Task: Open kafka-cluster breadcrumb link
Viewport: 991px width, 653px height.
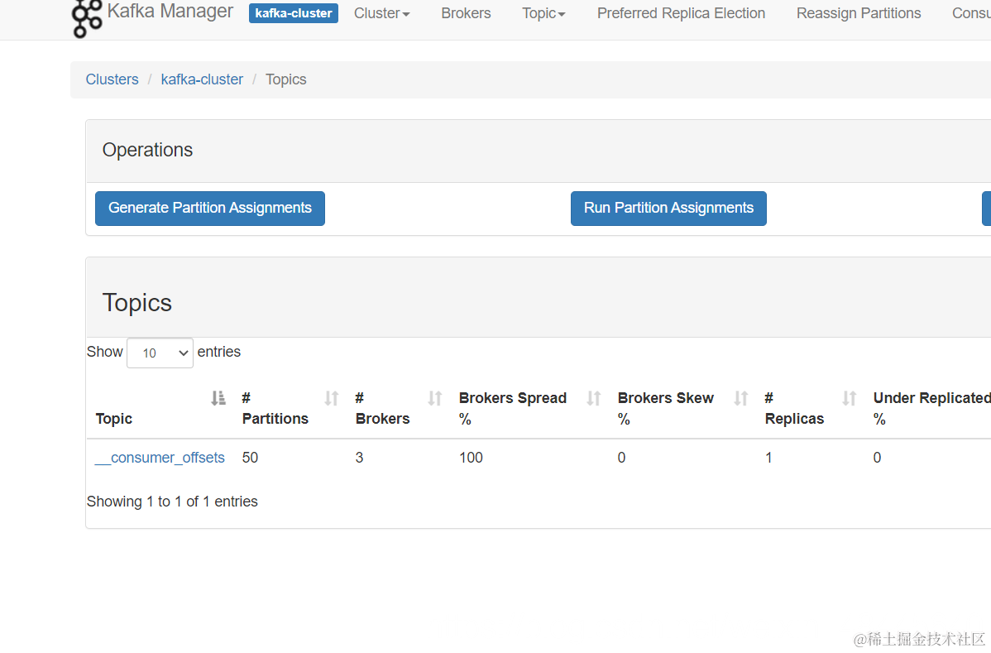Action: (202, 79)
